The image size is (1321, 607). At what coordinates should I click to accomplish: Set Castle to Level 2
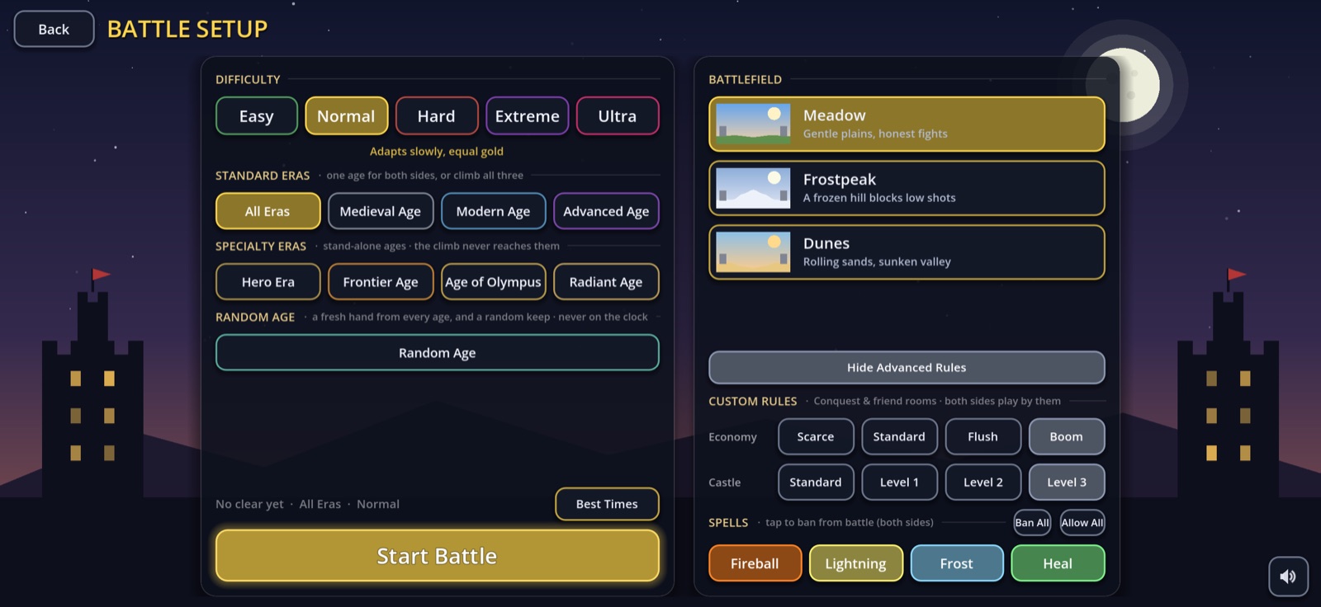[983, 482]
